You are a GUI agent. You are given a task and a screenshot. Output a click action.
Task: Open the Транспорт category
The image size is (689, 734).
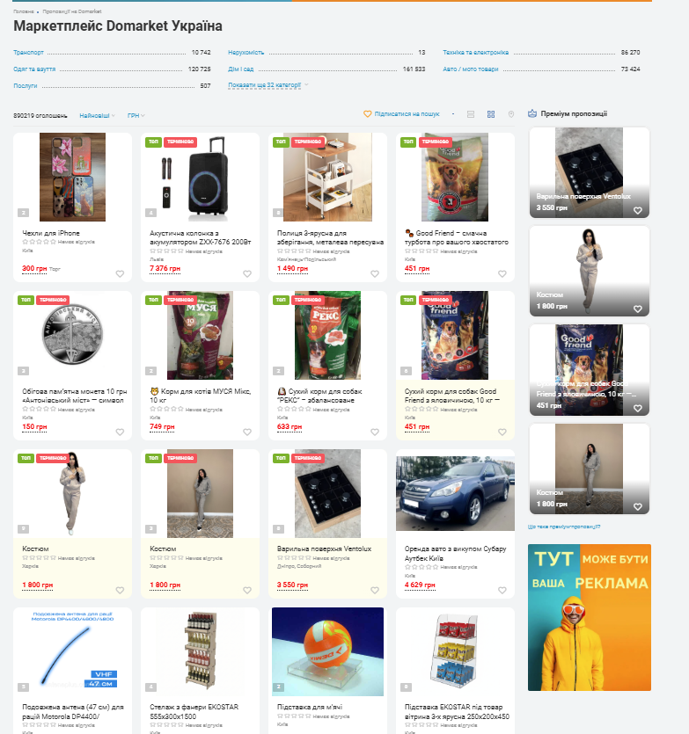[28, 53]
